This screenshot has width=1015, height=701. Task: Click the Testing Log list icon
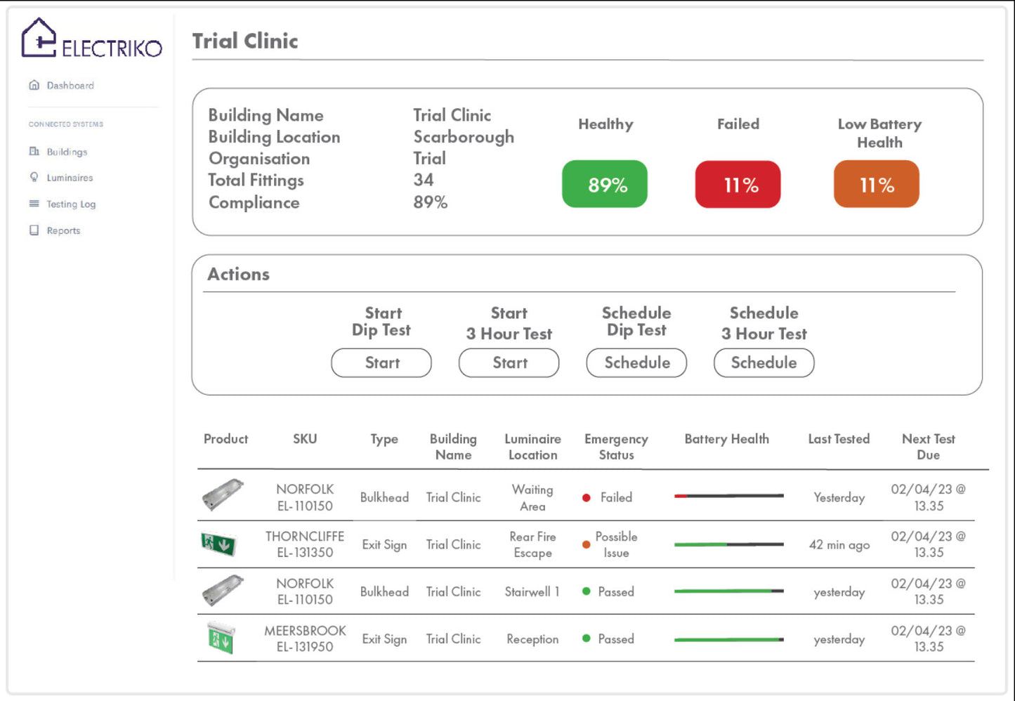pos(33,204)
